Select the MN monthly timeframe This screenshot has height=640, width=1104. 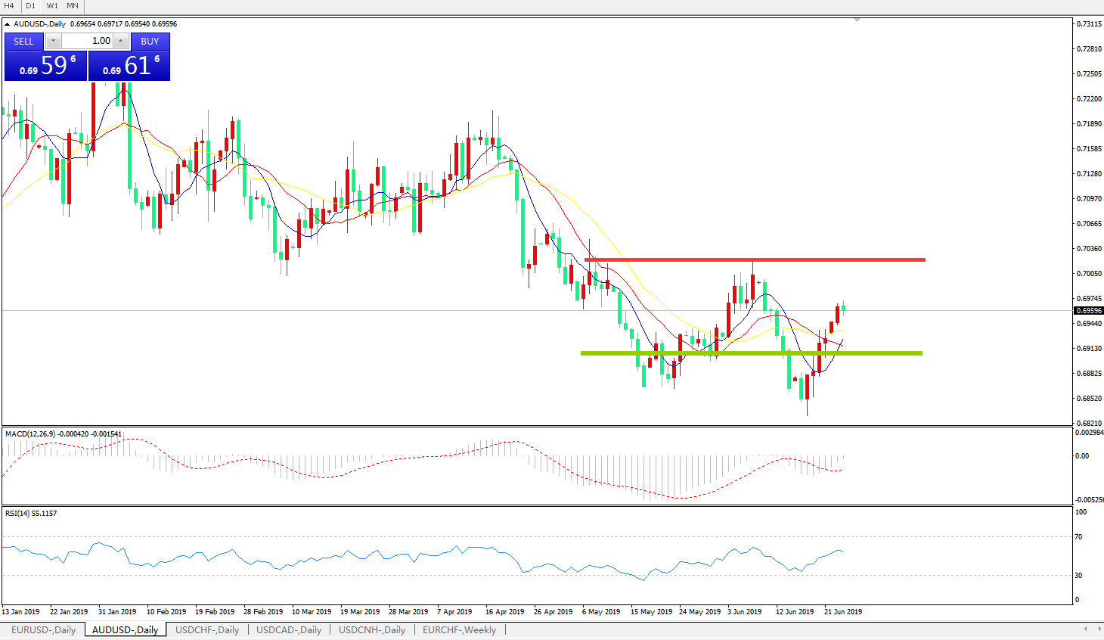[73, 6]
